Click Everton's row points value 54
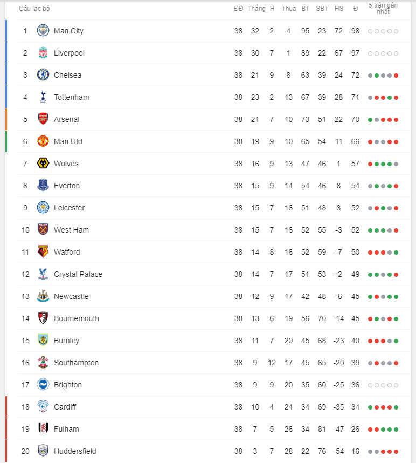 (x=355, y=186)
